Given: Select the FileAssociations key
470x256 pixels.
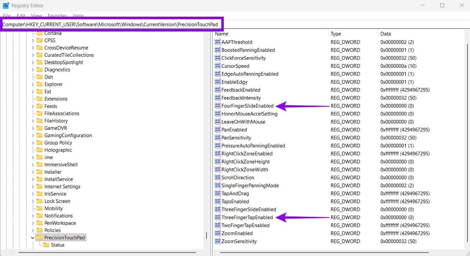Looking at the screenshot, I should point(62,113).
